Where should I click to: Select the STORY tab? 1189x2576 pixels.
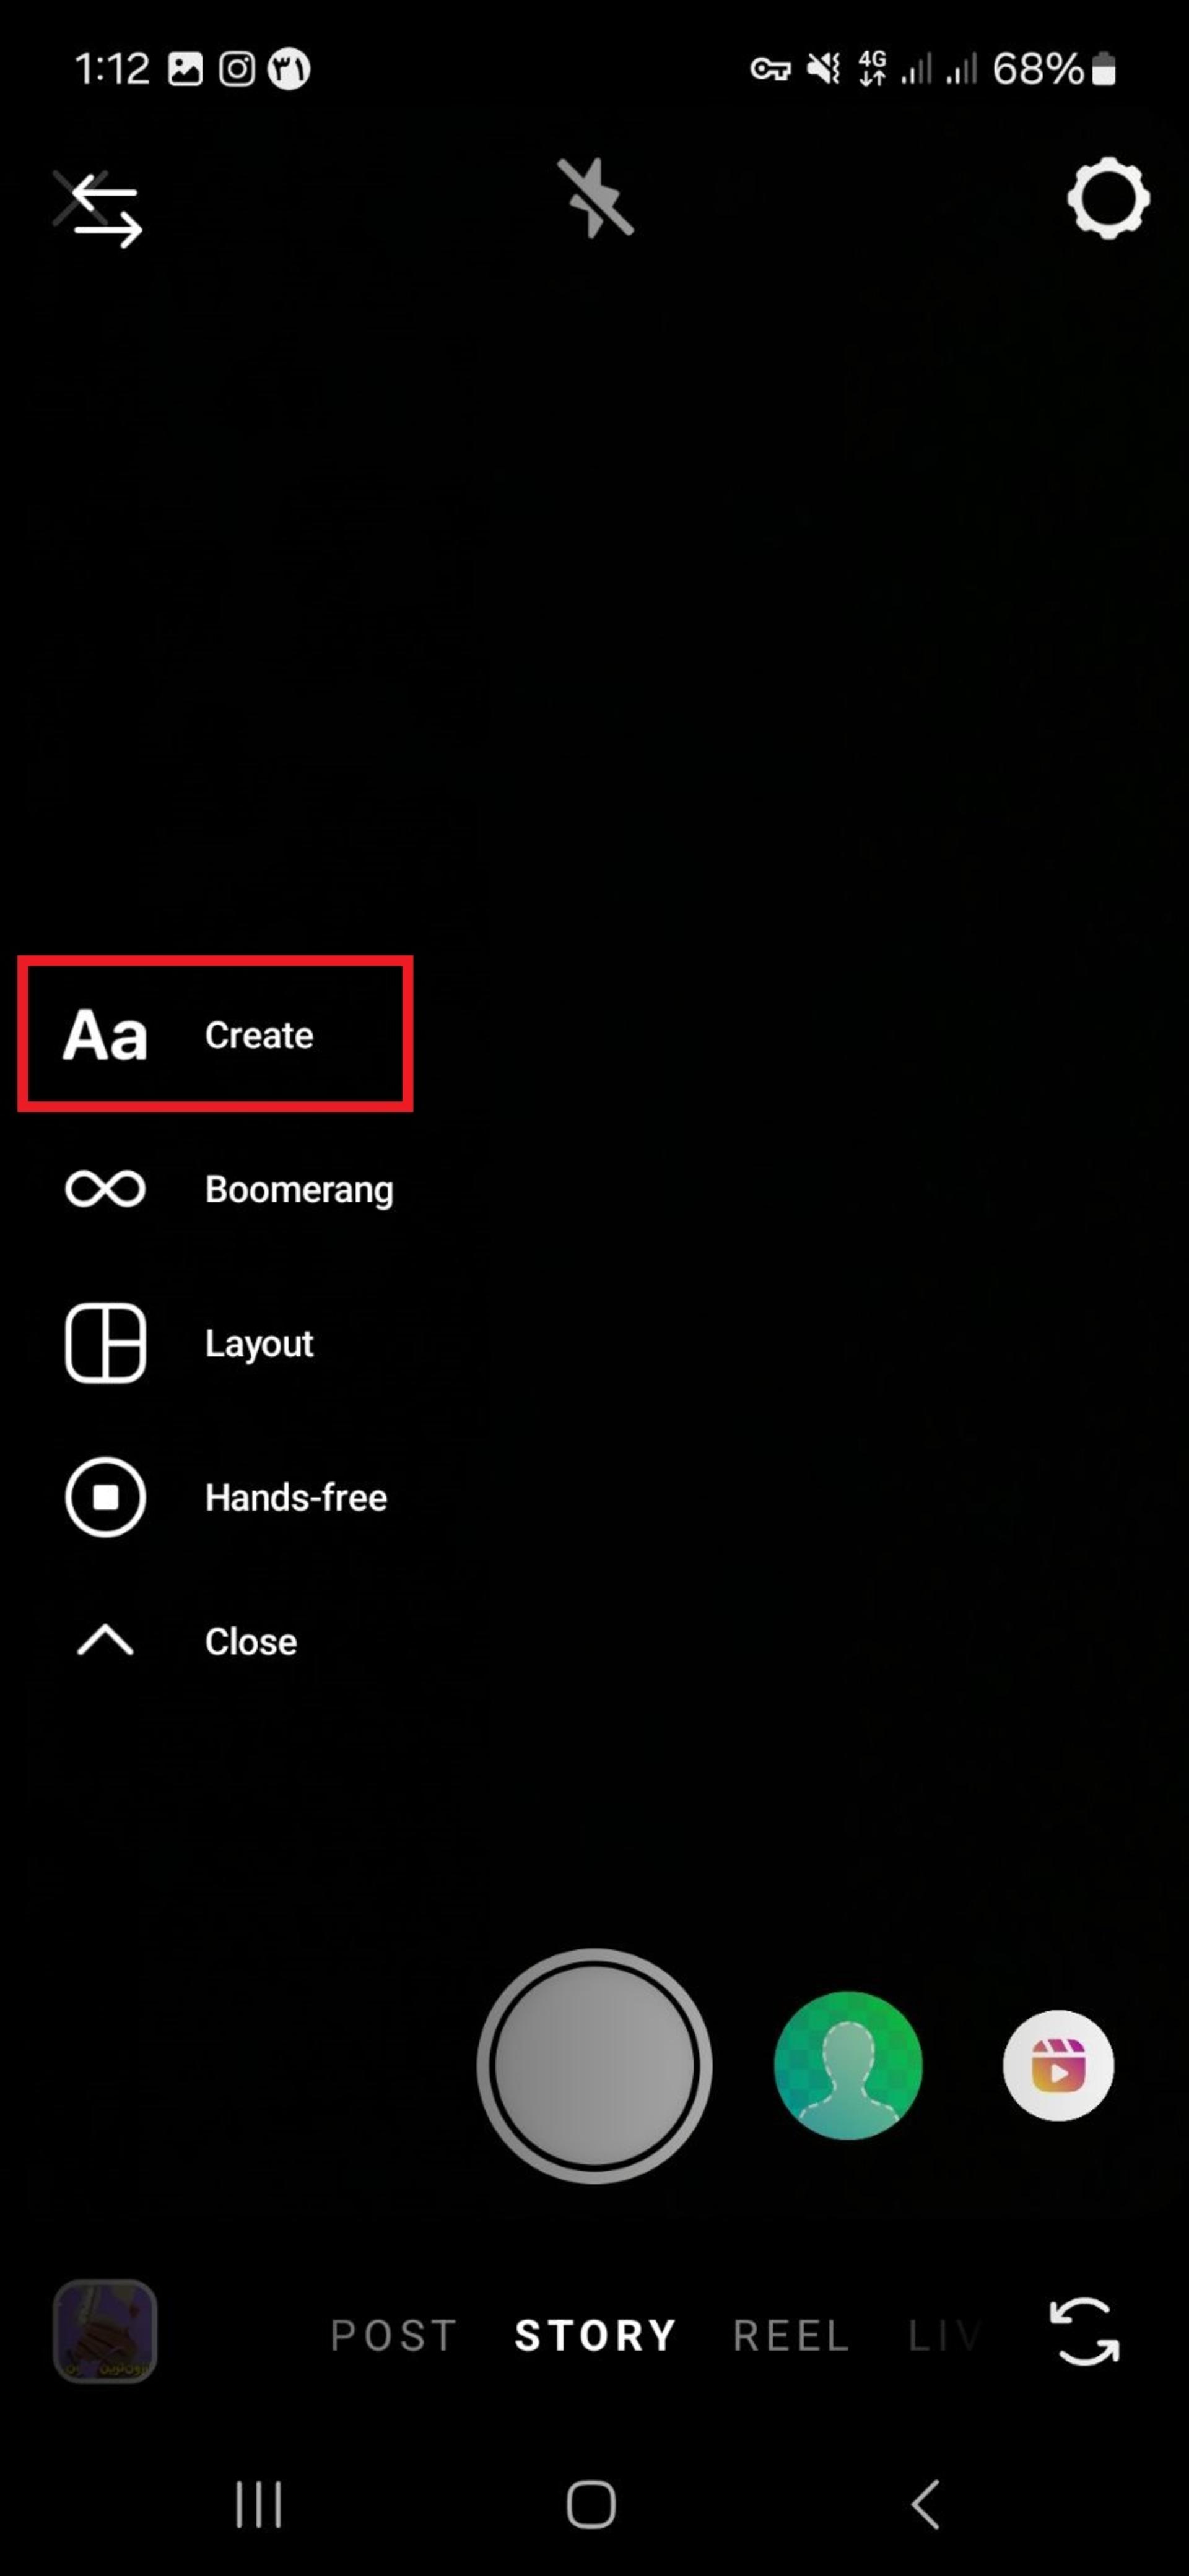click(x=596, y=2336)
